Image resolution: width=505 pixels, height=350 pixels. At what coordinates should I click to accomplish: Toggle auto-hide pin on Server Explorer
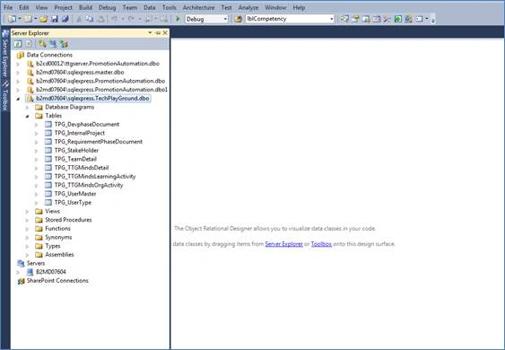[x=158, y=33]
